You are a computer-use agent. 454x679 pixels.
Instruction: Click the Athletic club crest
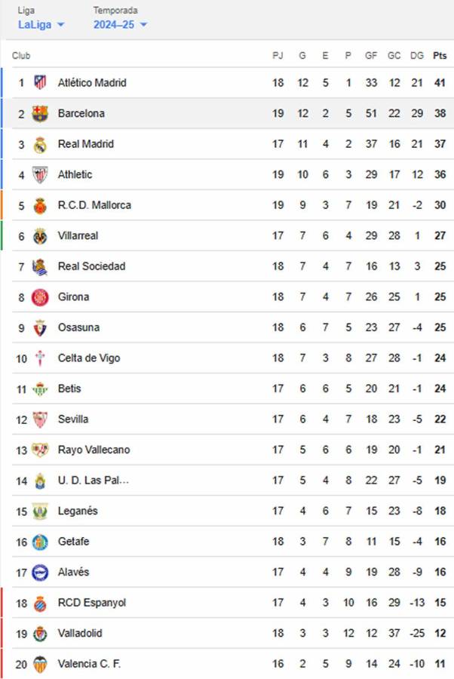pyautogui.click(x=41, y=174)
